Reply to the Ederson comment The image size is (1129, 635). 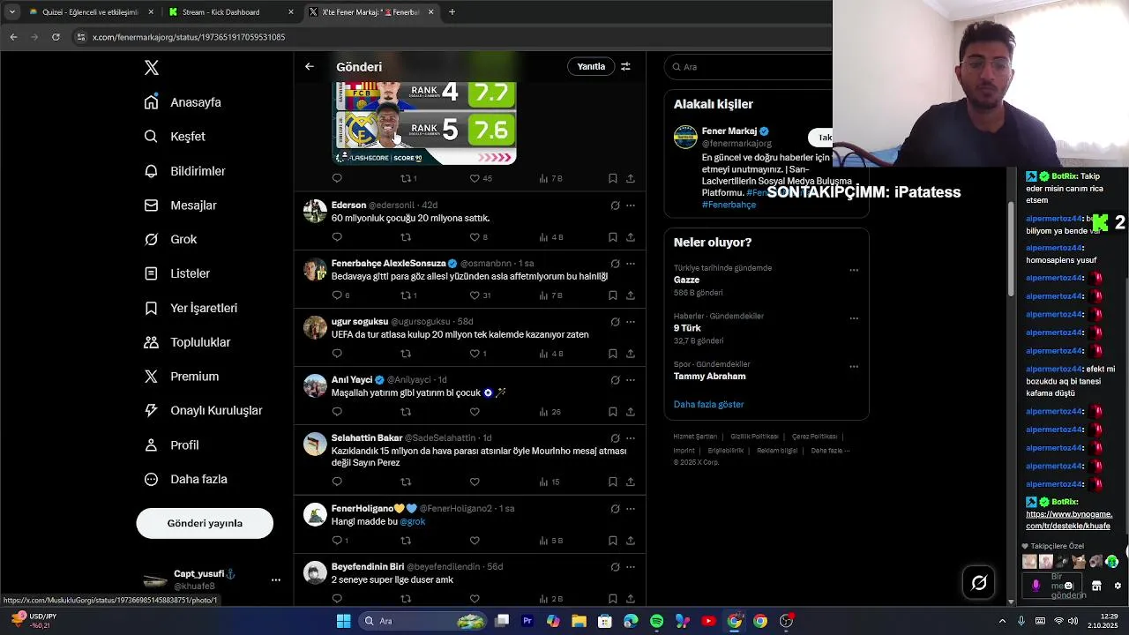coord(337,237)
